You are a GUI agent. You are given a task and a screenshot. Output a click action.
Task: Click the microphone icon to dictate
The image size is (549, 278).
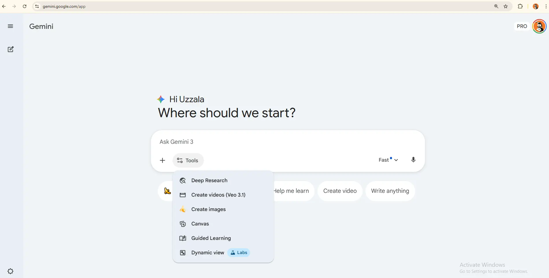click(x=413, y=160)
